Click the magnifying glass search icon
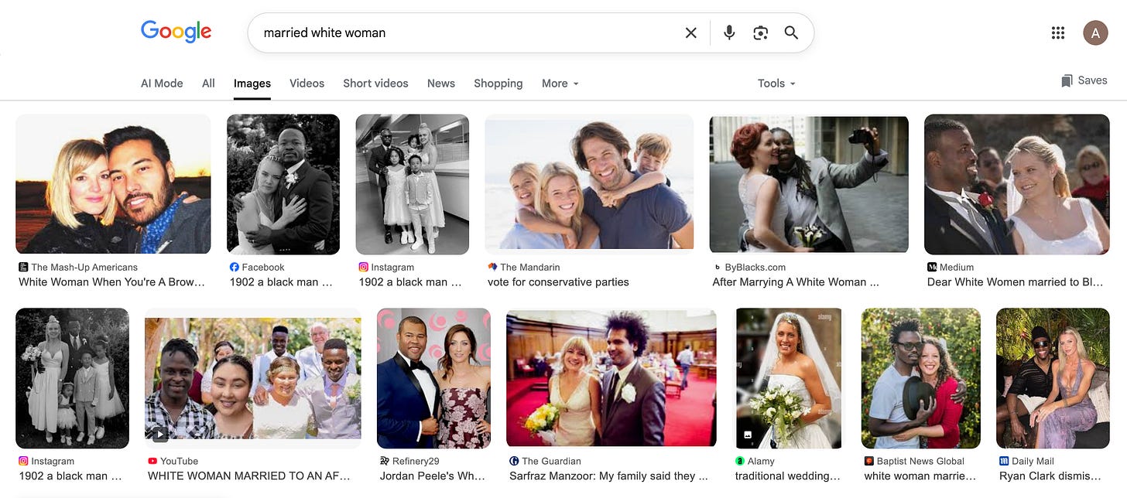 (791, 32)
